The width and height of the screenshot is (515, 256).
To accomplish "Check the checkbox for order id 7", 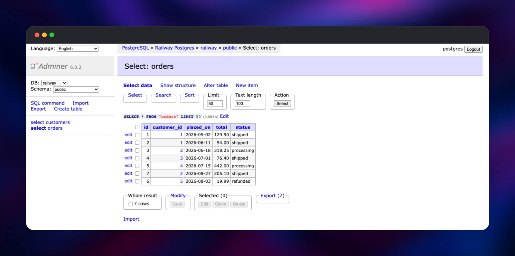I will pyautogui.click(x=137, y=174).
